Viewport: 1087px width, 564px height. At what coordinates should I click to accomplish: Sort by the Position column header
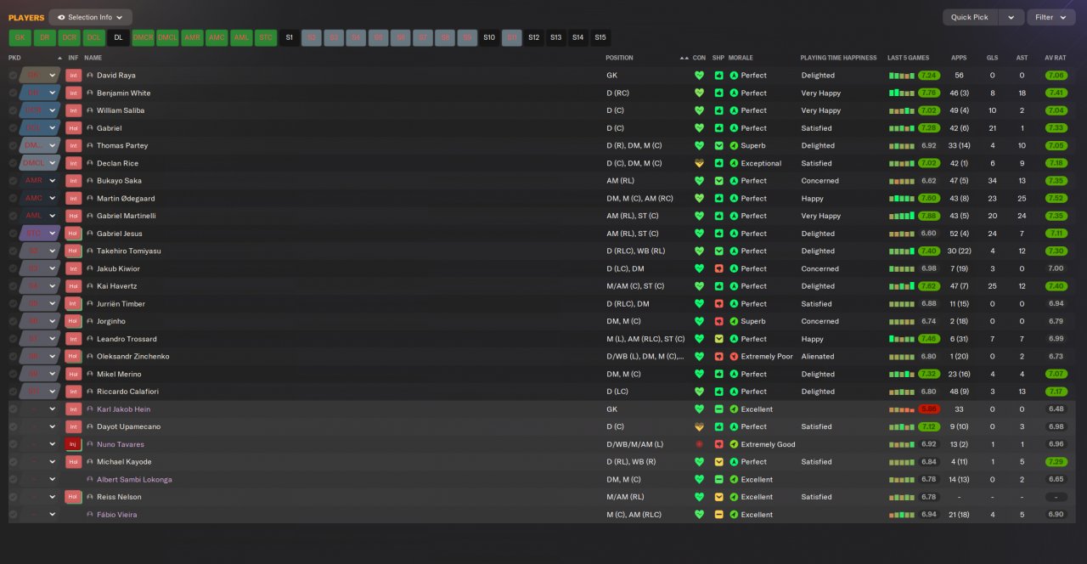click(x=619, y=58)
